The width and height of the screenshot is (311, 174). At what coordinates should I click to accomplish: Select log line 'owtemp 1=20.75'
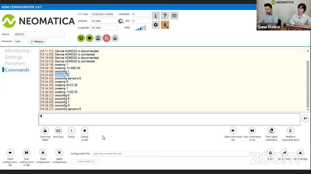tap(66, 92)
